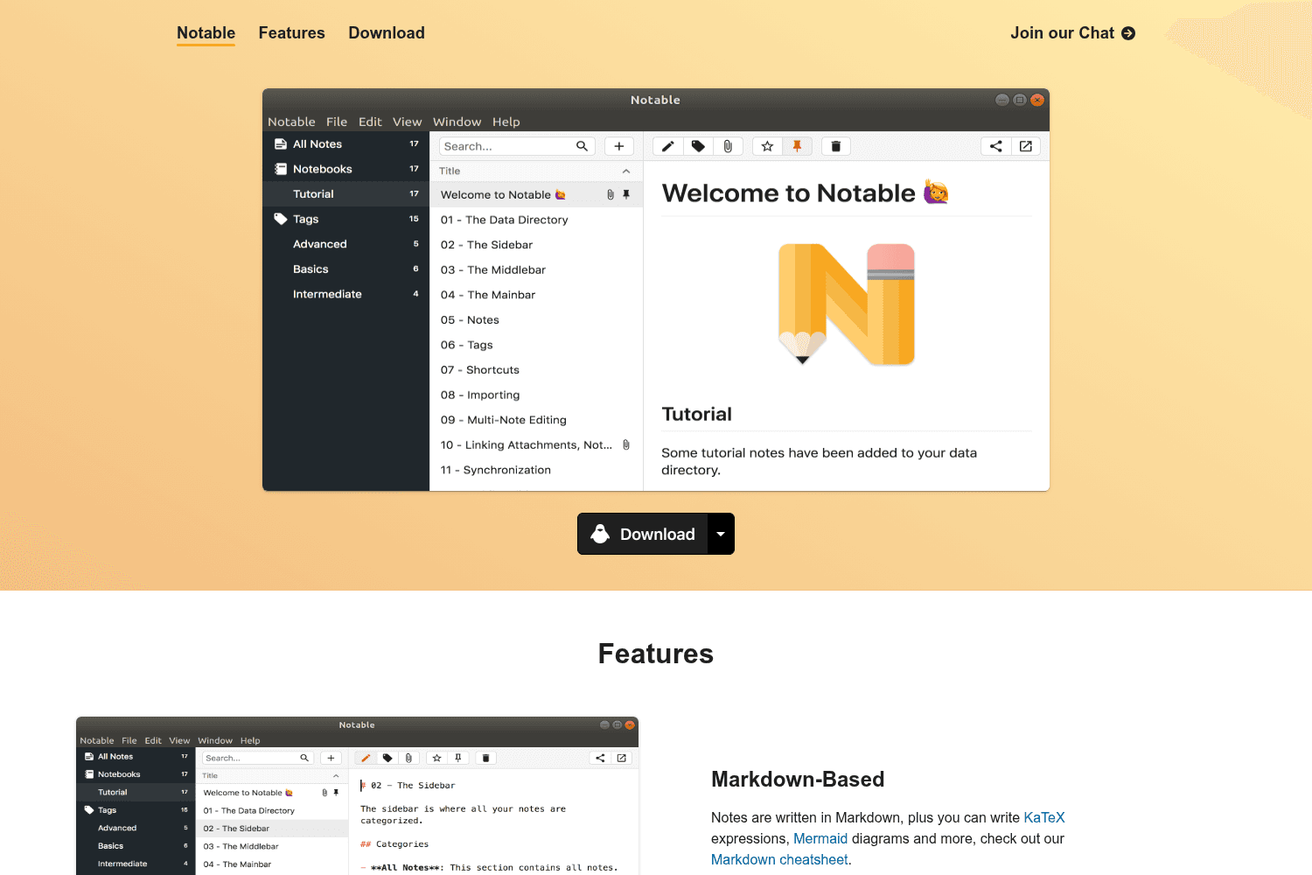This screenshot has height=875, width=1312.
Task: Select Tags in top app sidebar
Action: coord(346,219)
